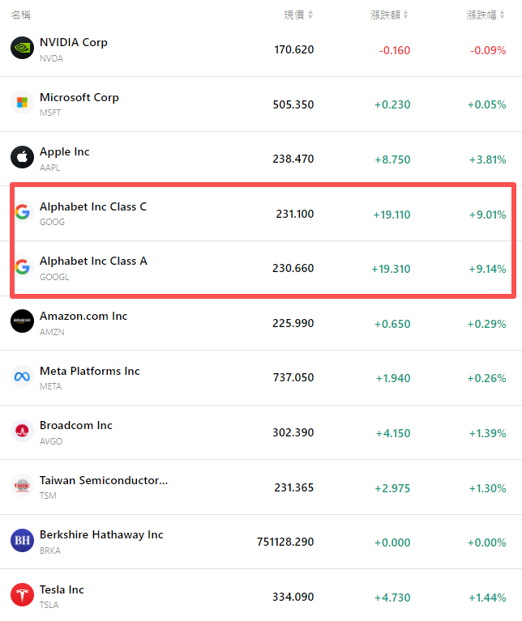
Task: Click the Microsoft Corp logo icon
Action: (22, 103)
